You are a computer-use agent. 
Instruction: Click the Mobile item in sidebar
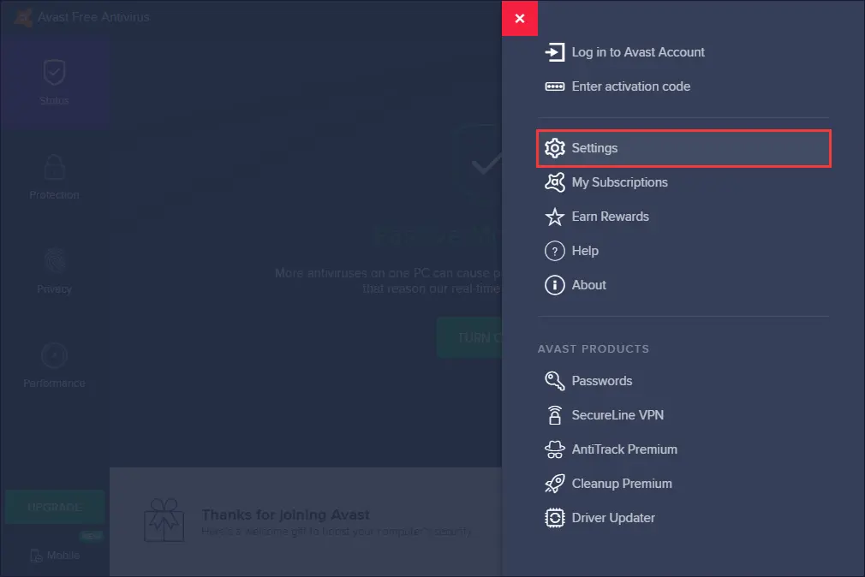click(x=55, y=556)
